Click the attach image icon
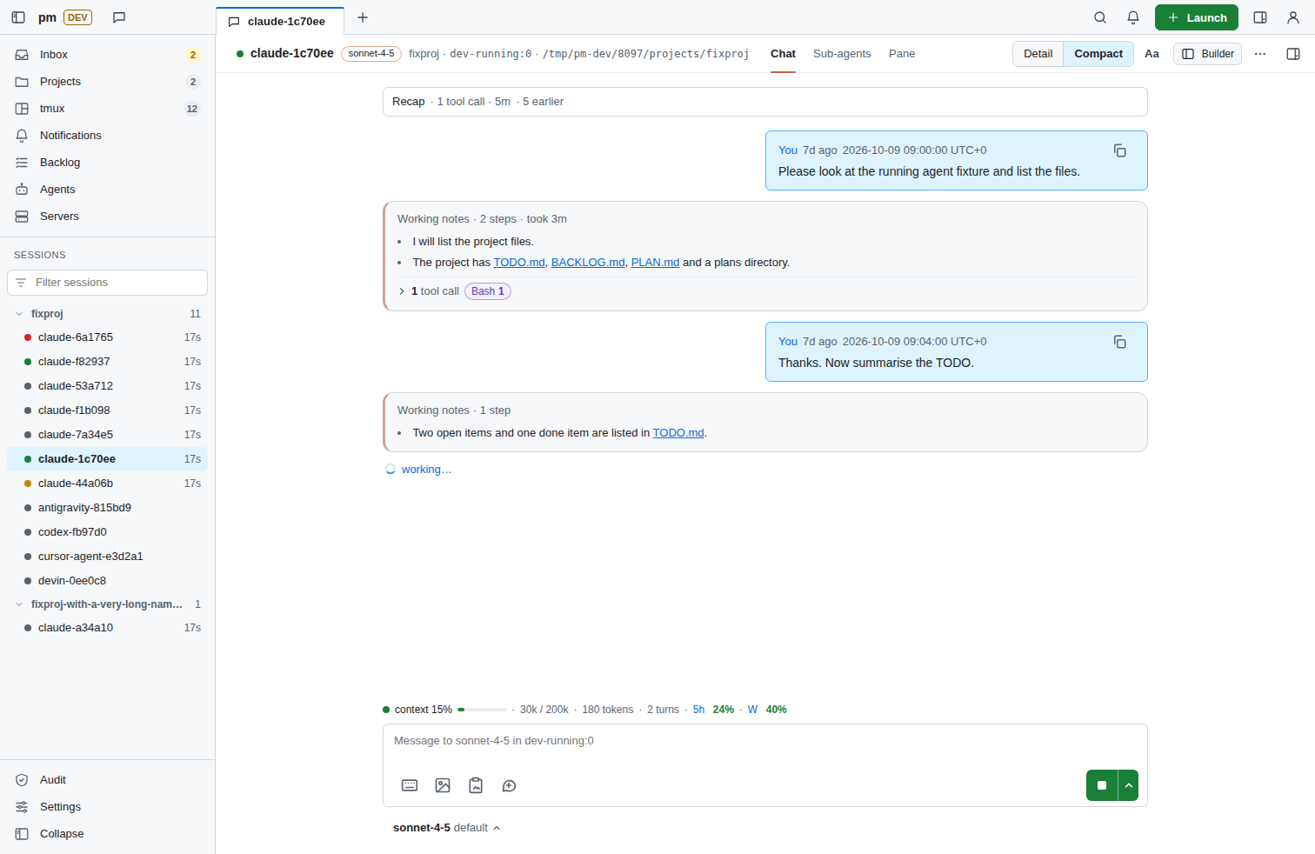This screenshot has height=854, width=1315. (443, 785)
